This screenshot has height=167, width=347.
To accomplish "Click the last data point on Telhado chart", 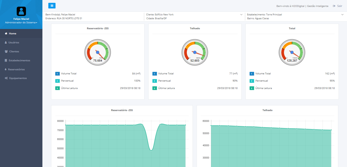I will [x=331, y=130].
